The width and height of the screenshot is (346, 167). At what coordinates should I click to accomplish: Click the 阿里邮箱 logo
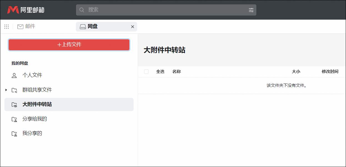pyautogui.click(x=26, y=10)
